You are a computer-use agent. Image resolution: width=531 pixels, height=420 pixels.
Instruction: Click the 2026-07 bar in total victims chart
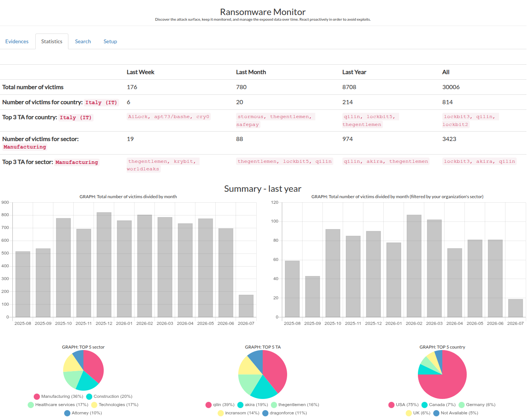(246, 306)
